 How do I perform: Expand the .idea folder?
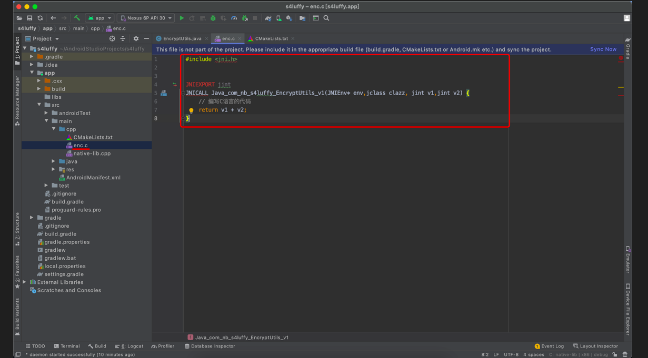click(32, 65)
